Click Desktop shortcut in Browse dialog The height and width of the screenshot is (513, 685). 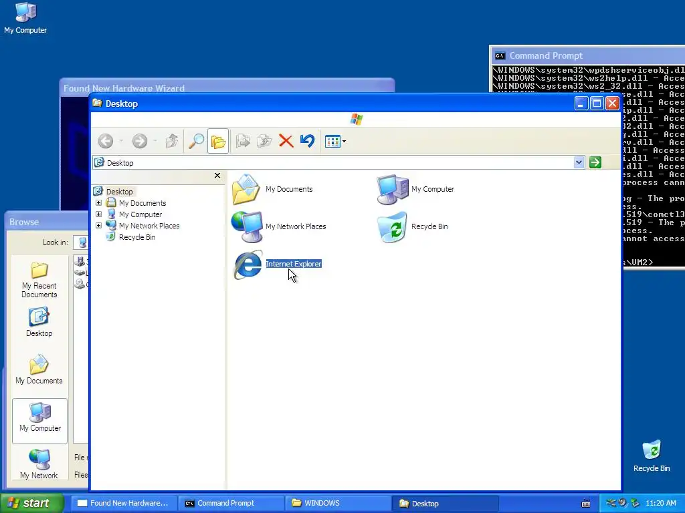[x=39, y=322]
